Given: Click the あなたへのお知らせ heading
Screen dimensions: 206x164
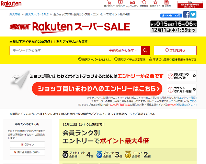Looking at the screenshot, I should coord(27,124).
